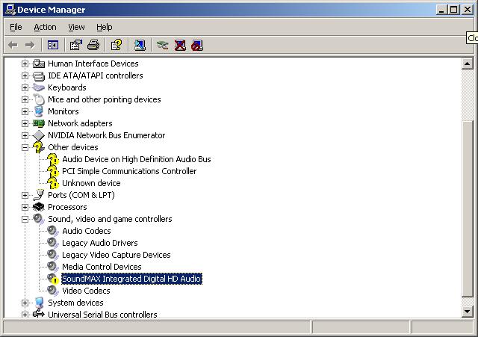Click the Forward arrow toolbar icon
Screen dimensions: 478x337
click(30, 46)
